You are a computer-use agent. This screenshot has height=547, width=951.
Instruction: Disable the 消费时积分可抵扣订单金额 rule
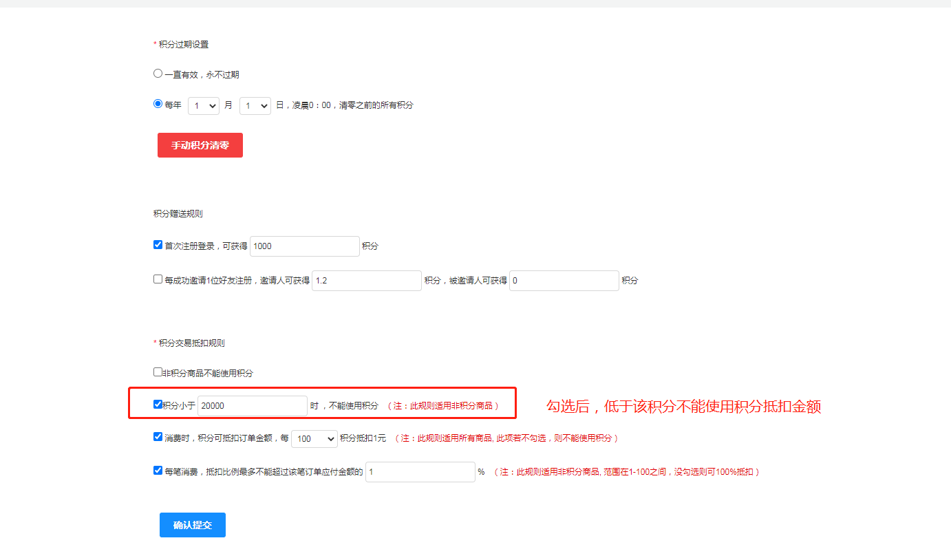[158, 438]
